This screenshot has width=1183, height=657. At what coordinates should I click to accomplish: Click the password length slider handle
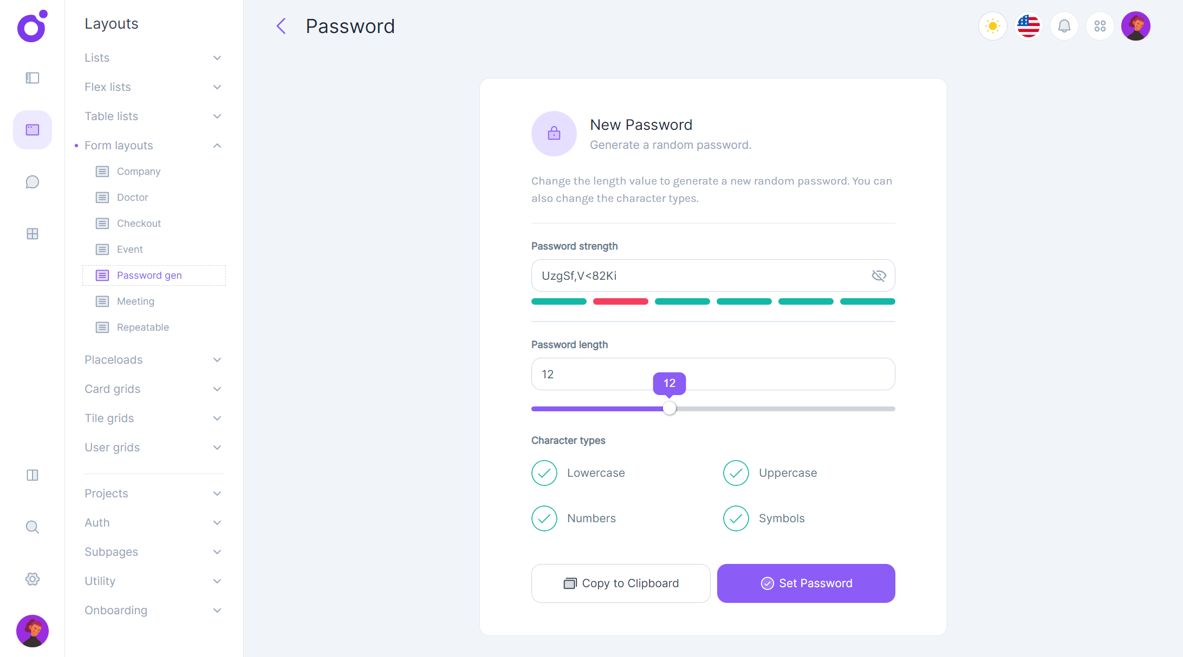tap(669, 409)
